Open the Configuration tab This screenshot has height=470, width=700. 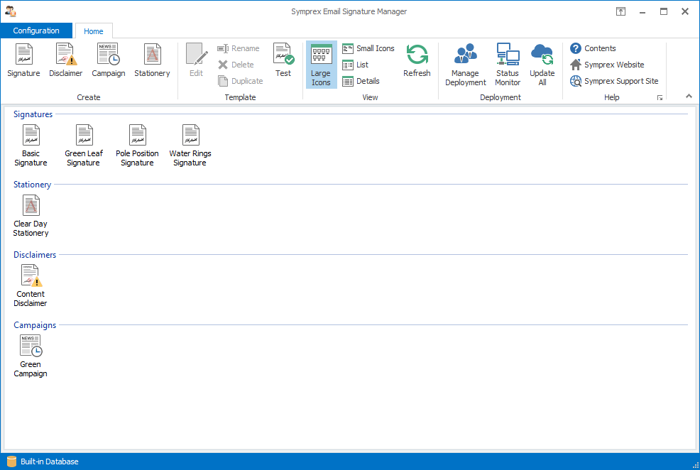coord(36,31)
